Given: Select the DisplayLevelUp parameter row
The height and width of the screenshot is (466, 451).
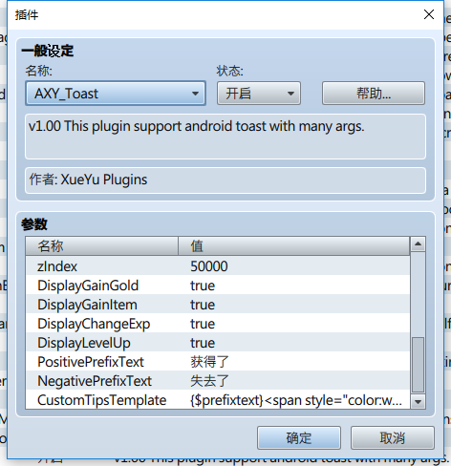Looking at the screenshot, I should click(218, 343).
